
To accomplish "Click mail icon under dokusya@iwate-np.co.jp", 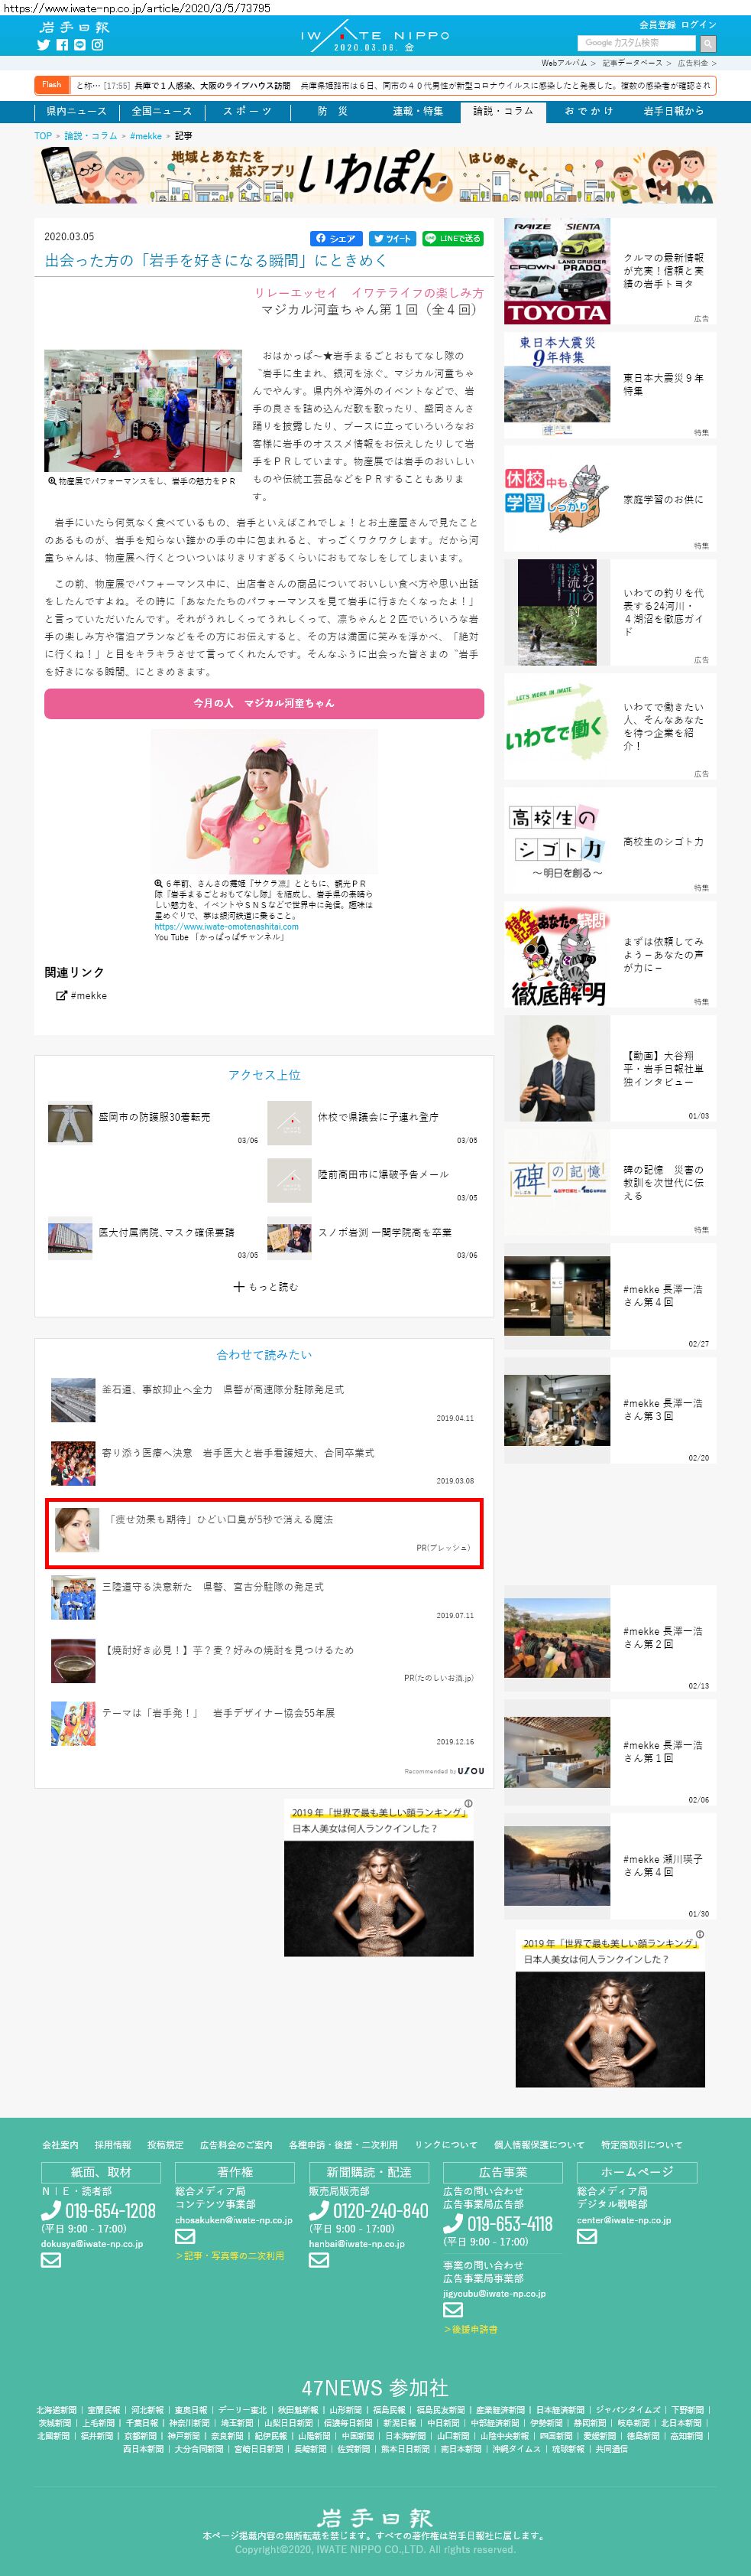I will tap(51, 2259).
